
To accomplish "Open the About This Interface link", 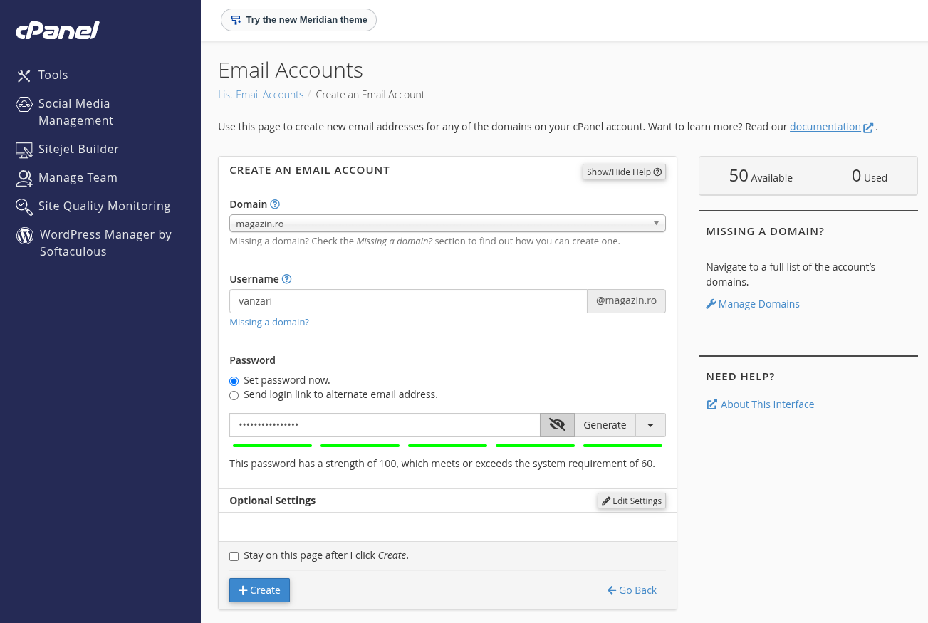I will click(767, 404).
